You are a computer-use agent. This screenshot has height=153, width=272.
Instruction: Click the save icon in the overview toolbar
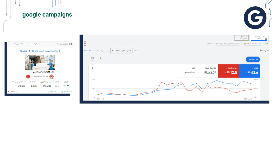(85, 43)
